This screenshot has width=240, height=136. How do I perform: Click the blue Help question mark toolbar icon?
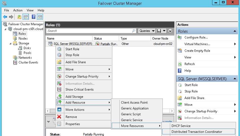point(33,17)
